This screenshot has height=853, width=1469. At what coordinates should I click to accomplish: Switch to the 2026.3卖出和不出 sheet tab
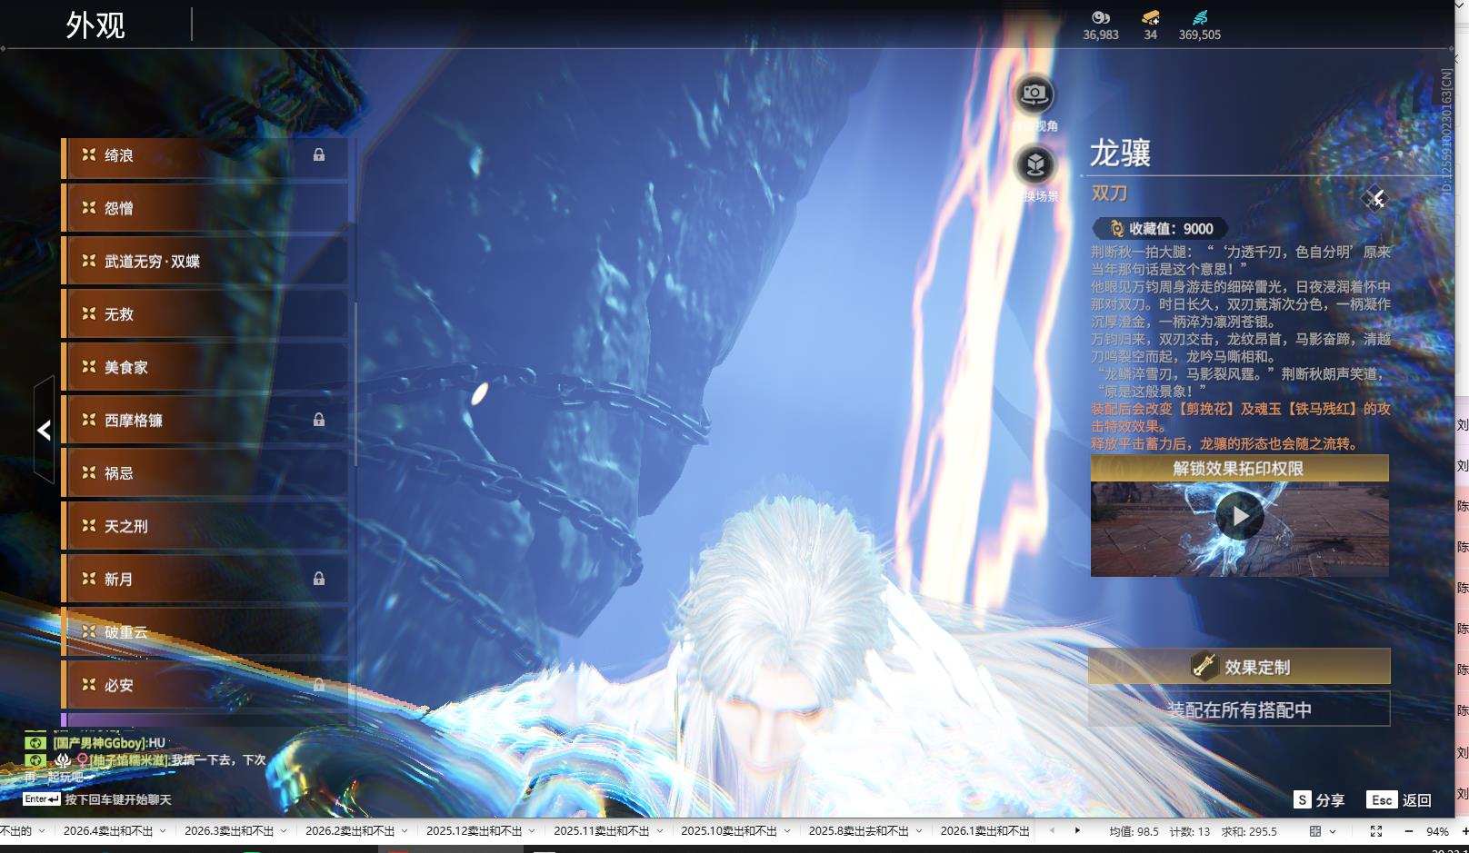(x=229, y=831)
